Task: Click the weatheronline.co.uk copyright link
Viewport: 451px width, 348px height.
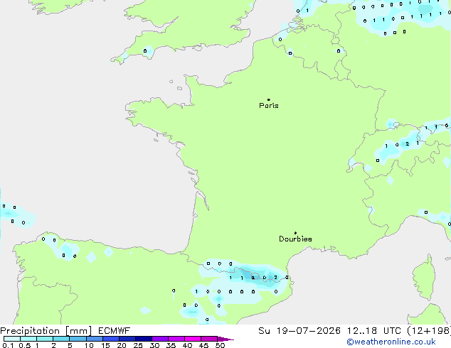Action: point(391,342)
